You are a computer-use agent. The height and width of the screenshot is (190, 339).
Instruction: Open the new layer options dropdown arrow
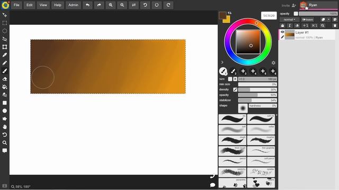pyautogui.click(x=328, y=20)
